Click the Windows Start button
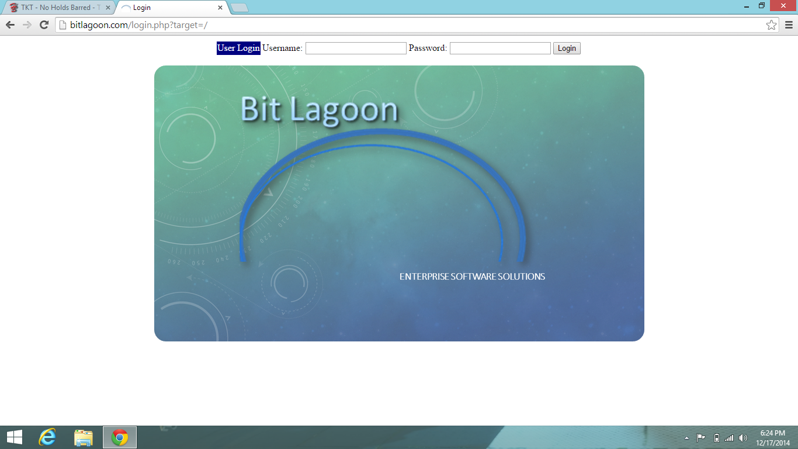The width and height of the screenshot is (798, 449). point(14,437)
